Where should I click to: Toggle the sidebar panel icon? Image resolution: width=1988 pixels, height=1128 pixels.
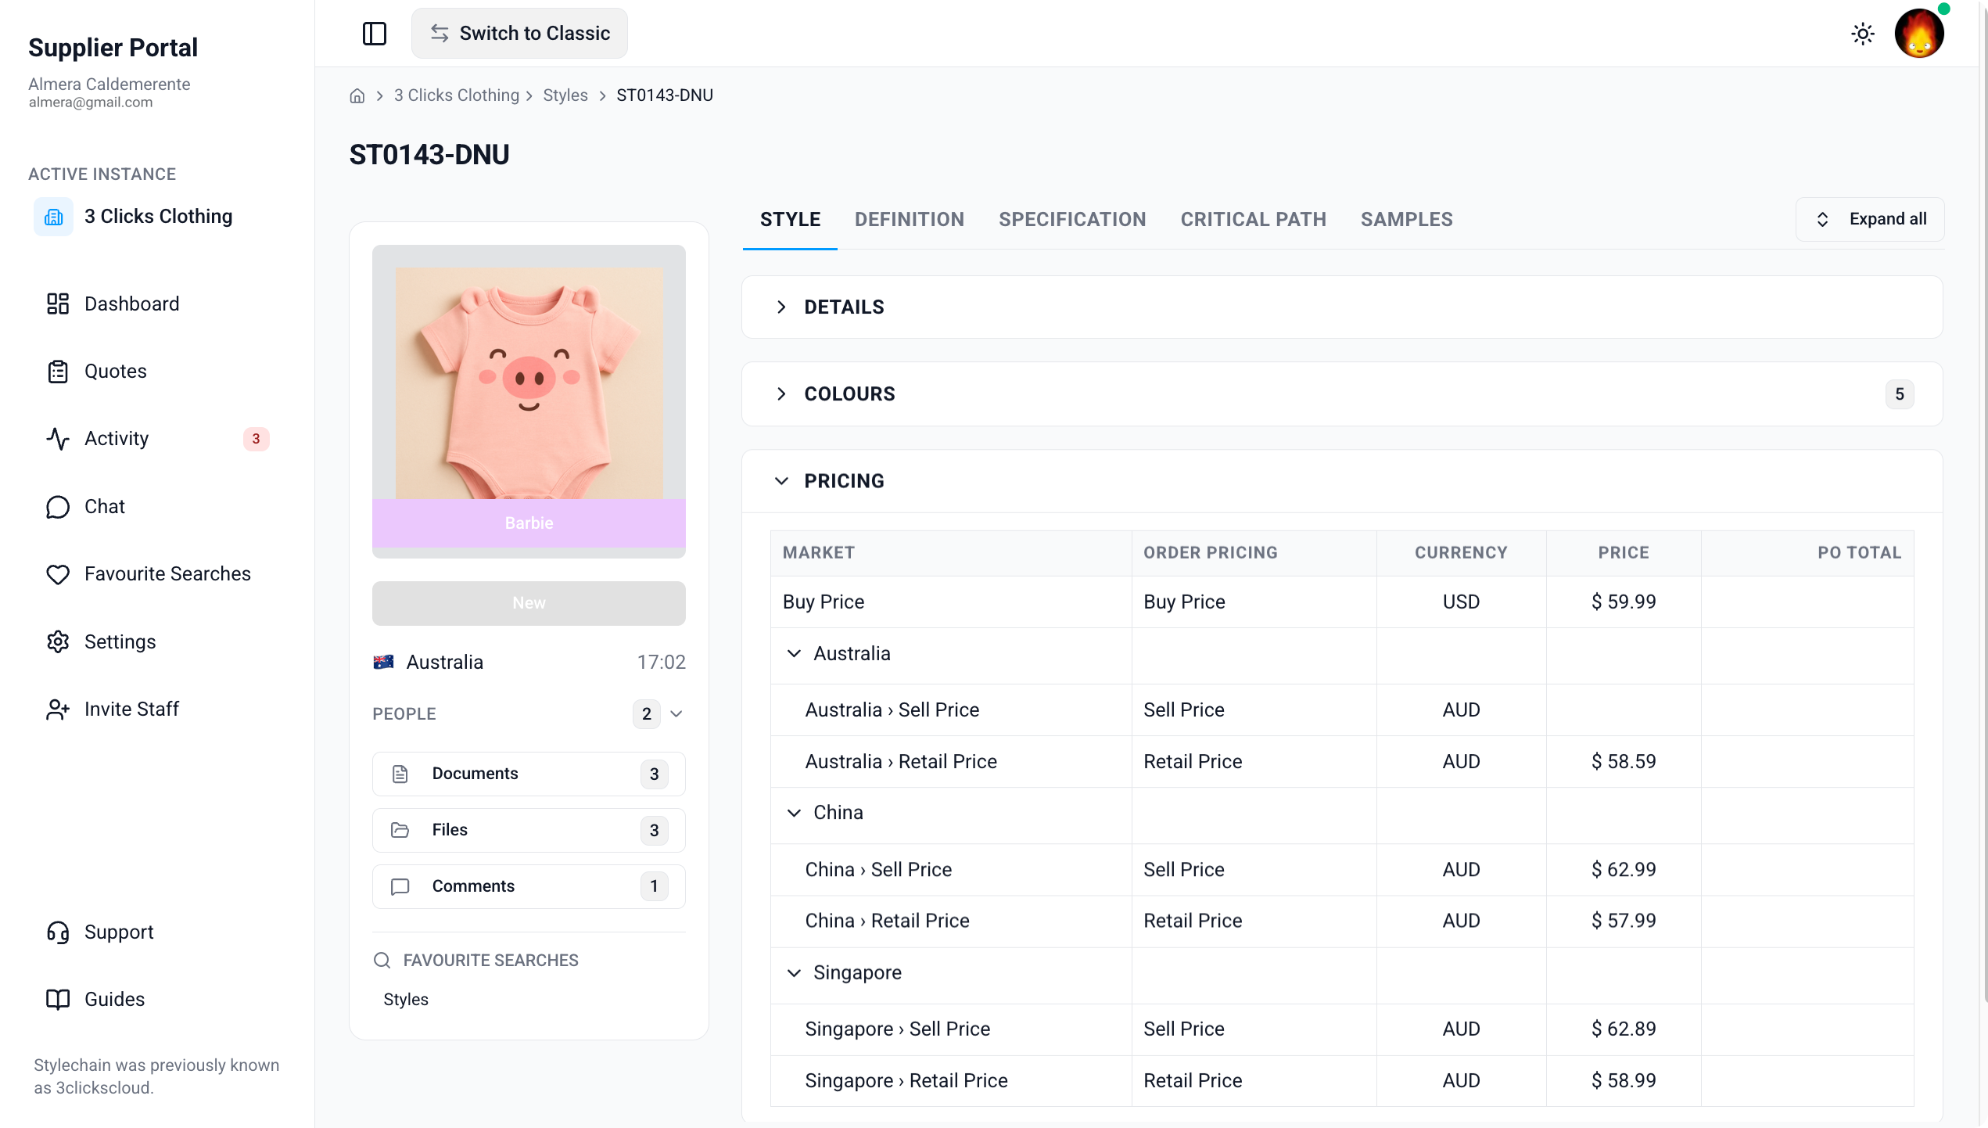click(x=375, y=34)
